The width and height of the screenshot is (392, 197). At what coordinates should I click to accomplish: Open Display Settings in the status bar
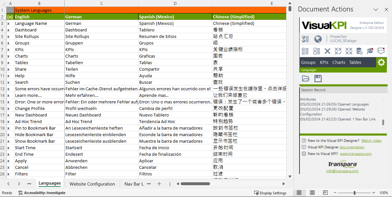pos(270,193)
